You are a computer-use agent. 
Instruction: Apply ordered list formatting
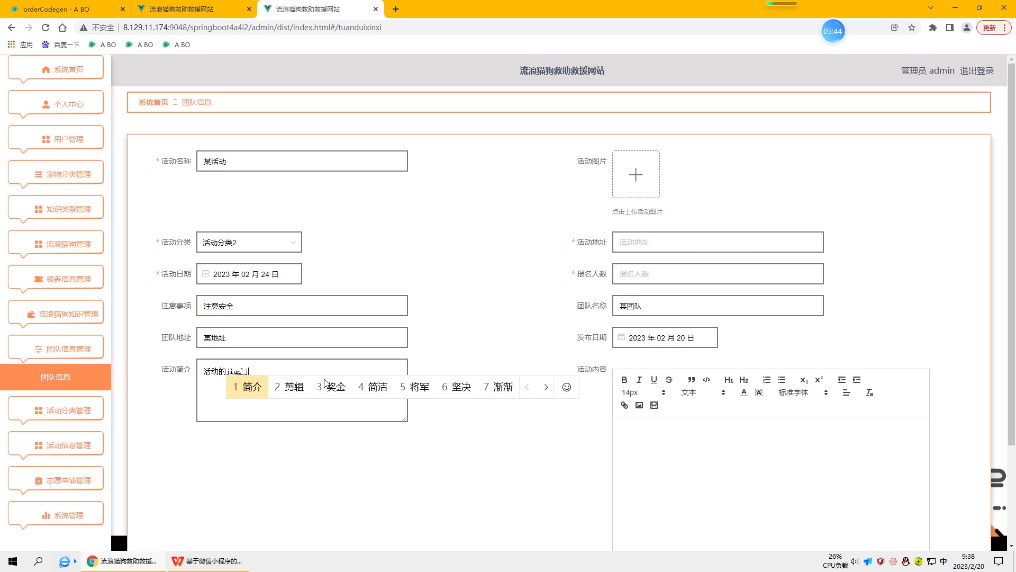coord(767,380)
